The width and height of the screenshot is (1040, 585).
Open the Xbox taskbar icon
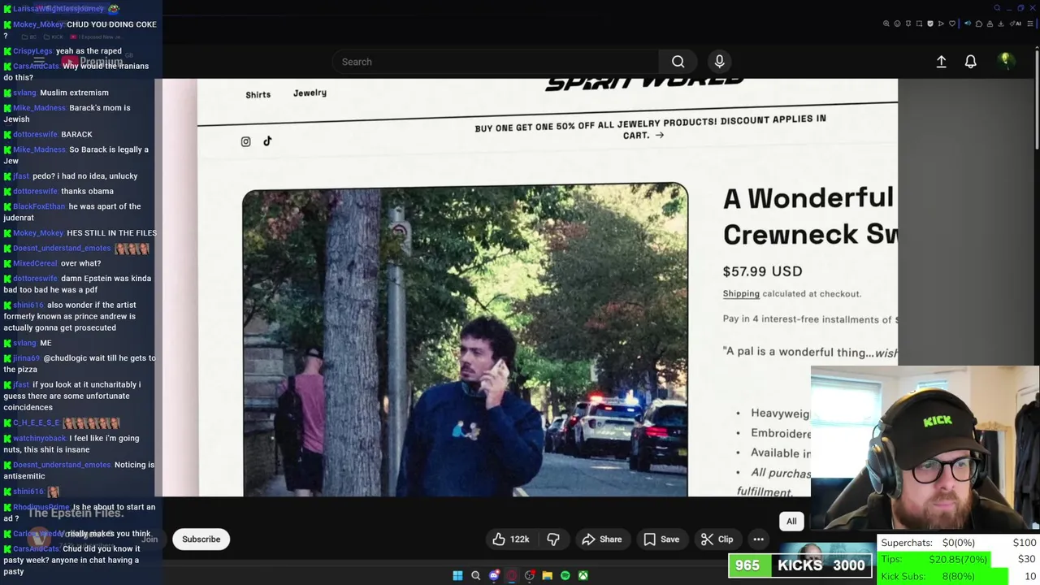pos(583,575)
